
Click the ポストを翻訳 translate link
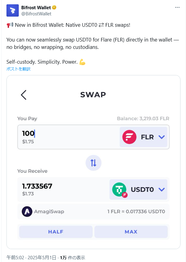pos(18,69)
